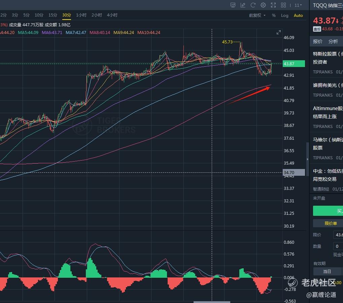Click the MA5:44.09 indicator label
343x303 pixels.
click(28, 32)
